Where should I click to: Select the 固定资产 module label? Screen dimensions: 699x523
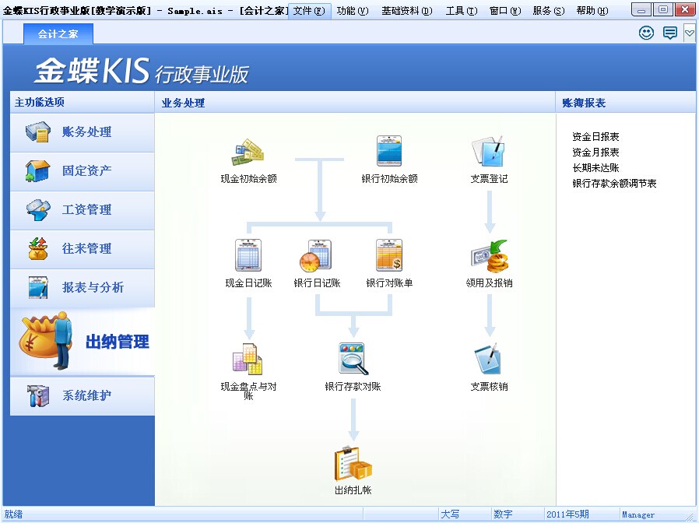pyautogui.click(x=87, y=170)
